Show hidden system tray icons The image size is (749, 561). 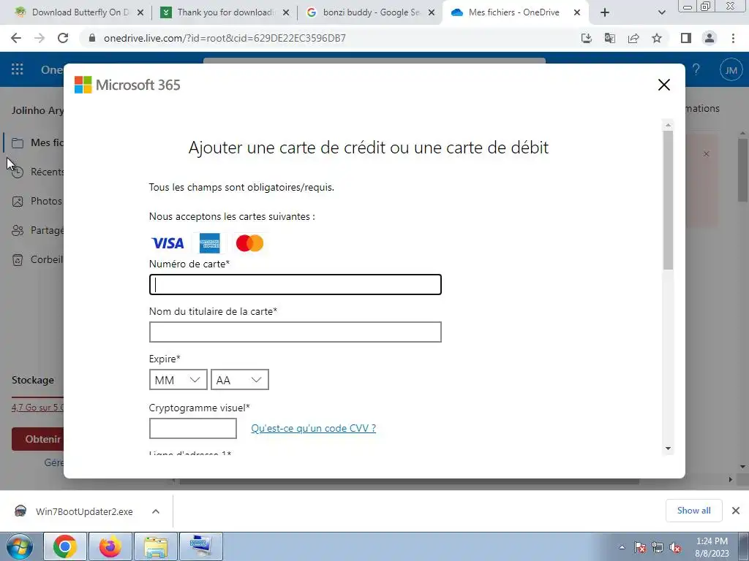coord(622,547)
